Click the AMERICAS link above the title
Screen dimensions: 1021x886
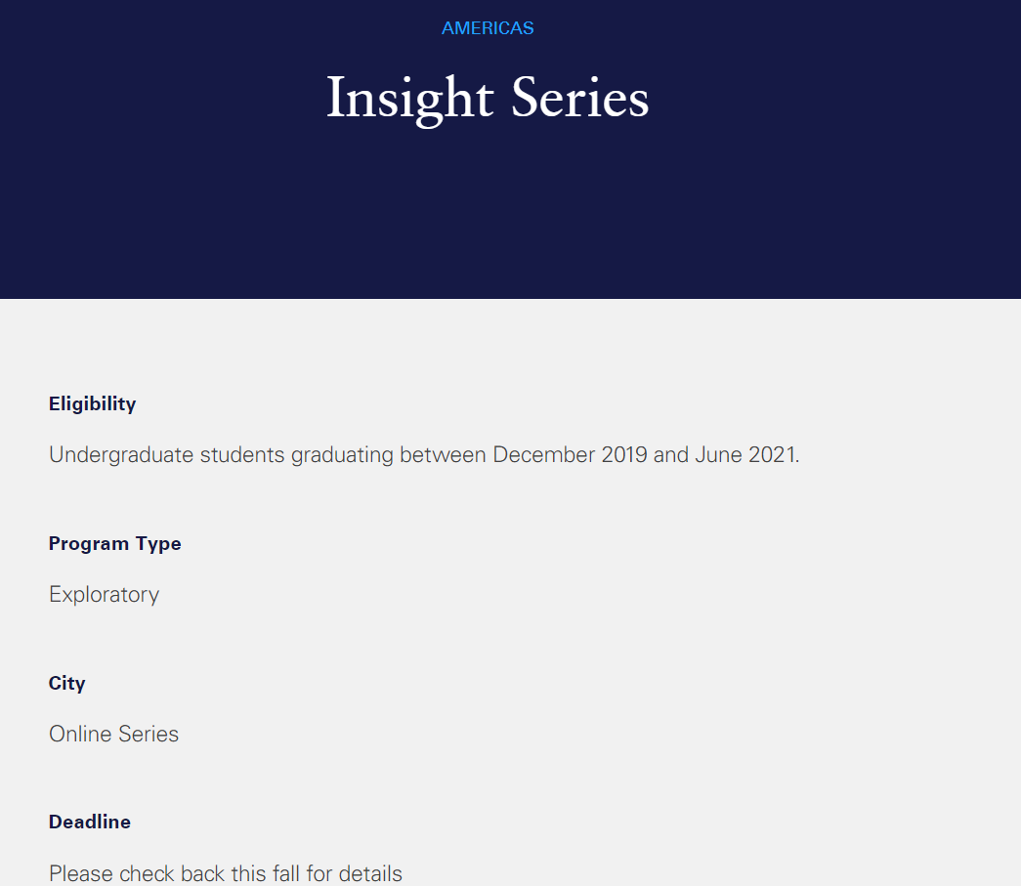(488, 28)
